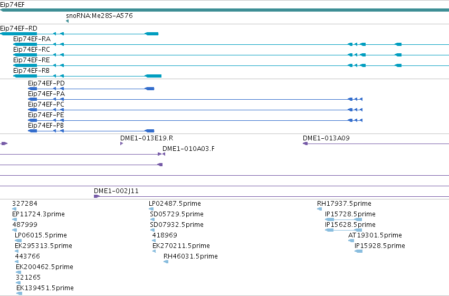Click EST label 321265
The height and width of the screenshot is (296, 449).
coord(28,278)
